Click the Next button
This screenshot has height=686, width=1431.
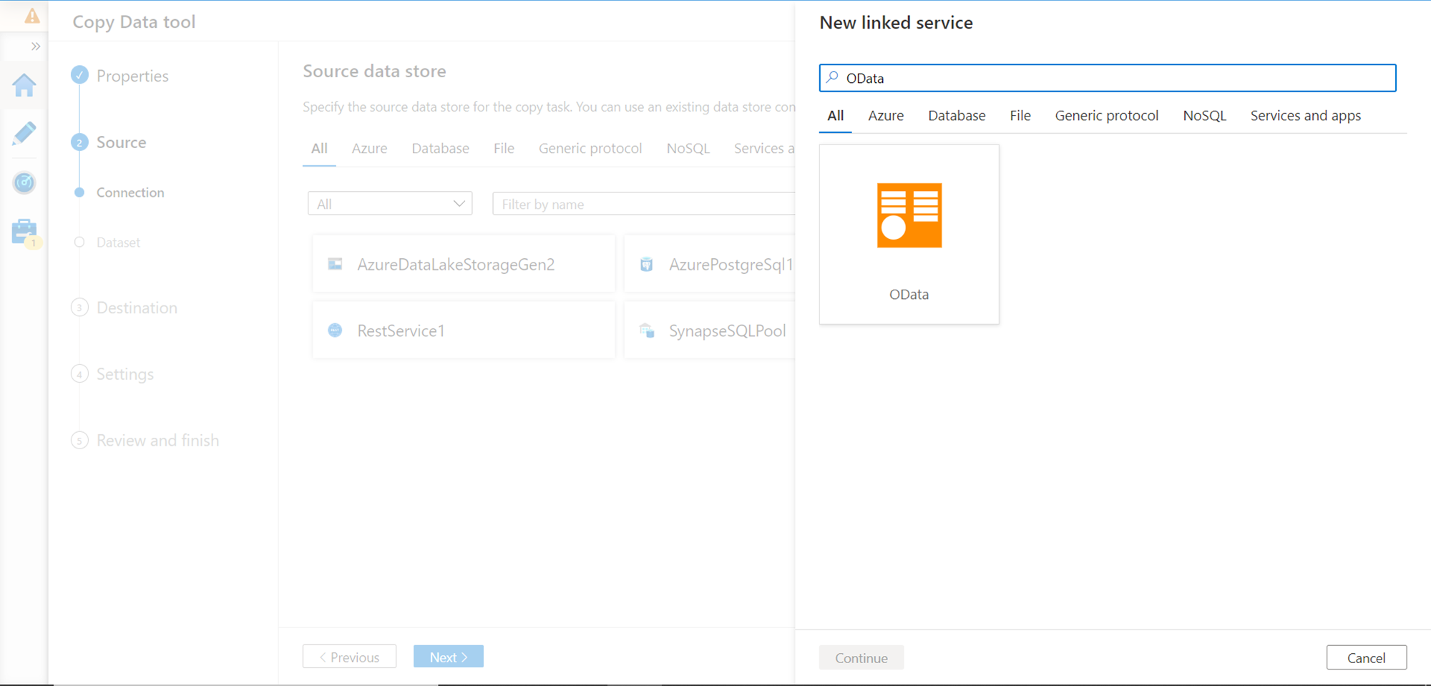point(448,657)
